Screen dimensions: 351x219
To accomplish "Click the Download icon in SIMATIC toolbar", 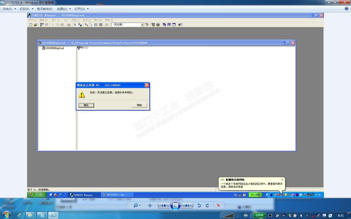I will tap(69, 25).
